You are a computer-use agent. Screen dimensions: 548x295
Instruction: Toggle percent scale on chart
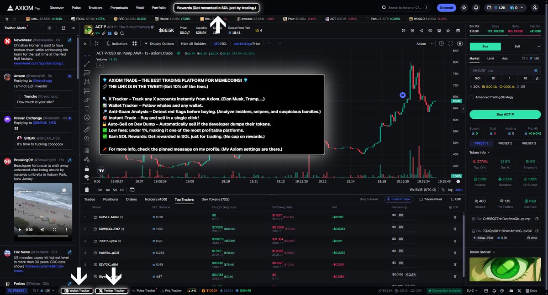point(444,190)
